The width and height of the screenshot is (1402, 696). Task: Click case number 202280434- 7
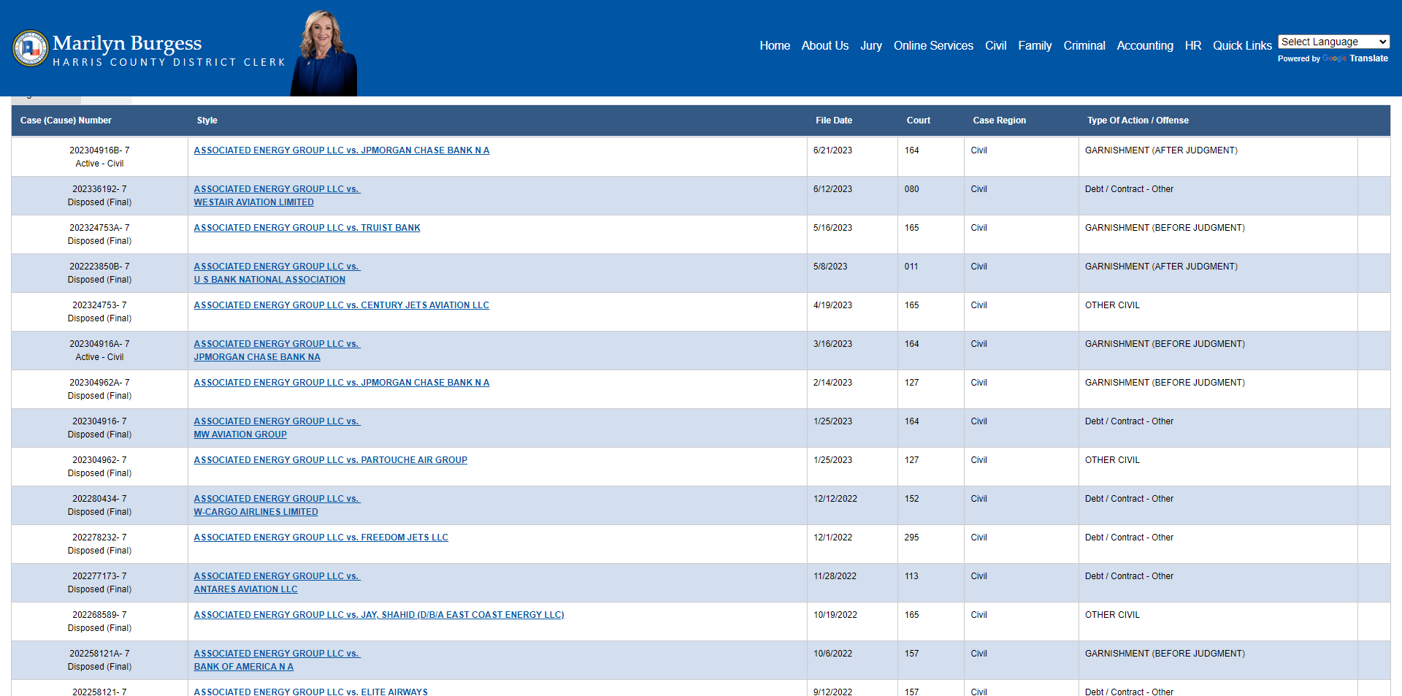coord(99,499)
